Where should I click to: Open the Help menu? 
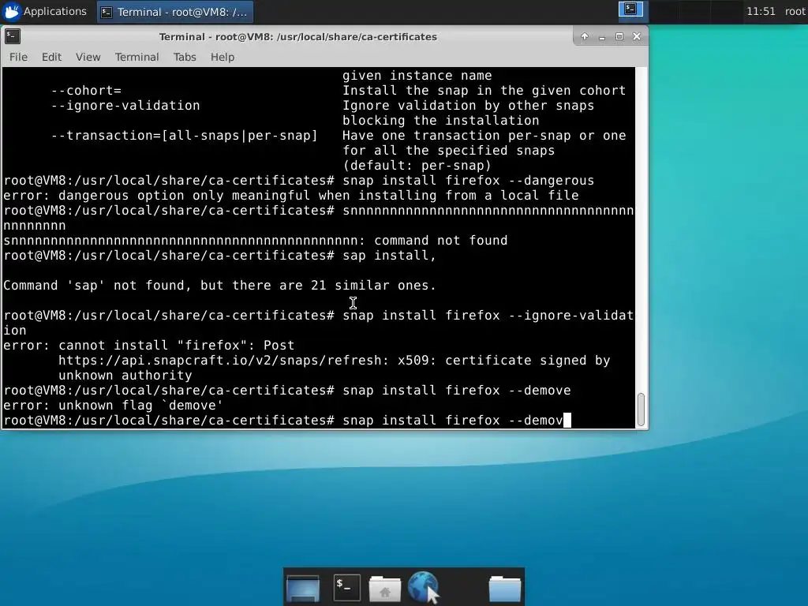(x=223, y=57)
